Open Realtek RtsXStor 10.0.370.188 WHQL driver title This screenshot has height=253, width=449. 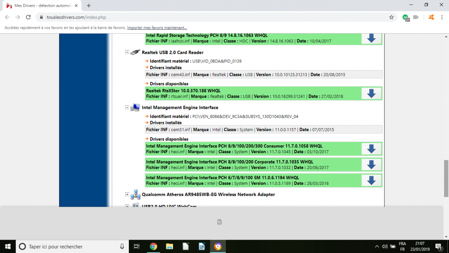[x=183, y=90]
